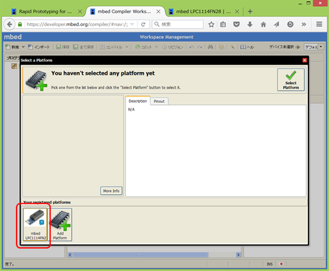
Task: Go back with the browser back arrow
Action: pos(10,24)
